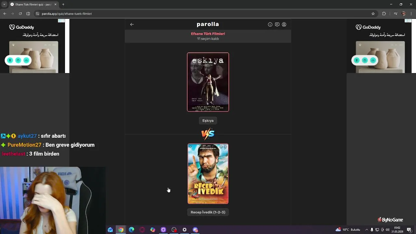Click the browser forward button
The width and height of the screenshot is (416, 234).
[12, 14]
